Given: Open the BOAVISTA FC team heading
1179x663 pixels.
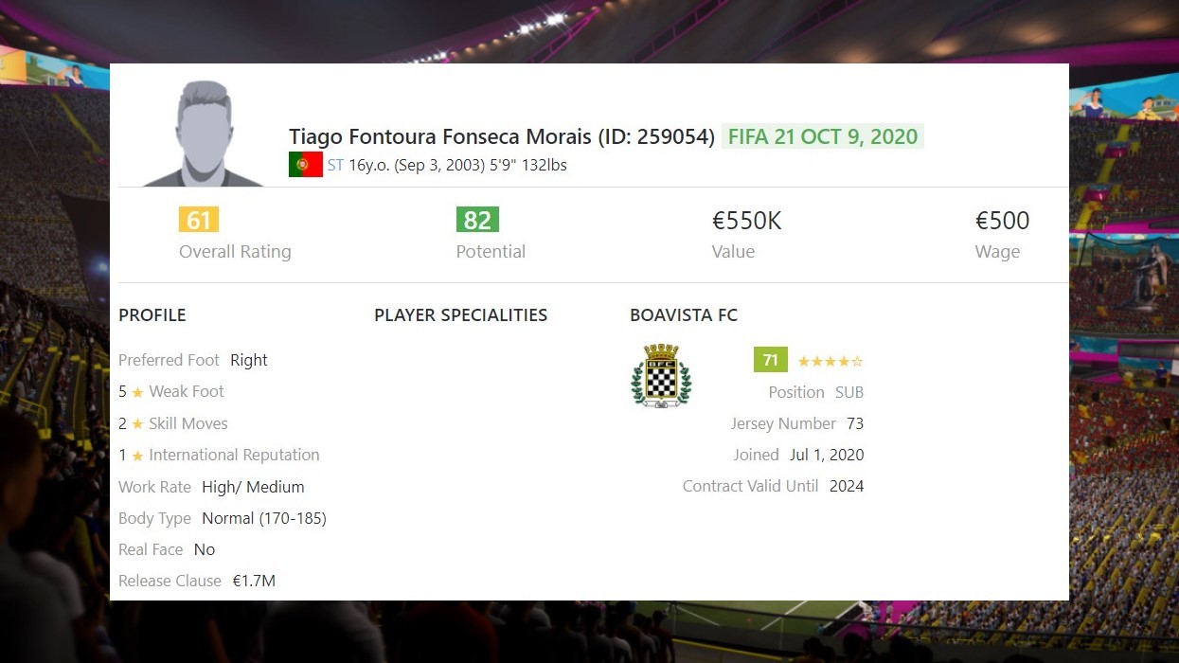Looking at the screenshot, I should click(x=684, y=315).
